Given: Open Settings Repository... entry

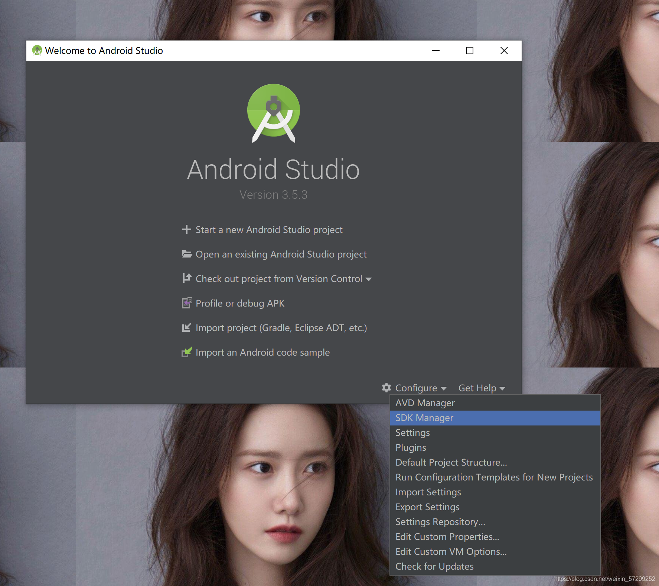Looking at the screenshot, I should pos(495,522).
